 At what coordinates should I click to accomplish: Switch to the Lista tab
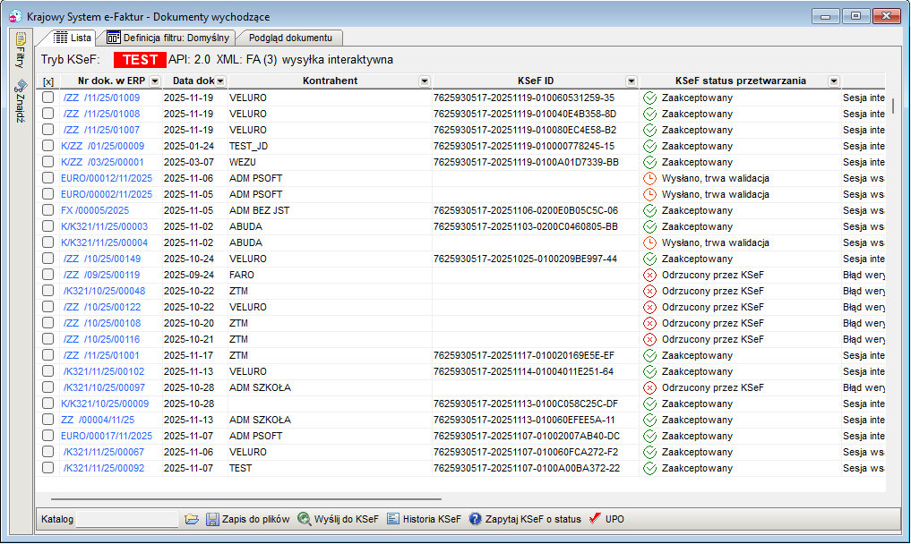coord(73,38)
